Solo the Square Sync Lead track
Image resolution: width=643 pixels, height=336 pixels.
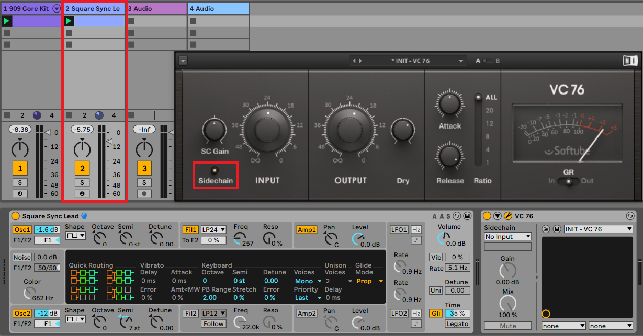pyautogui.click(x=82, y=182)
